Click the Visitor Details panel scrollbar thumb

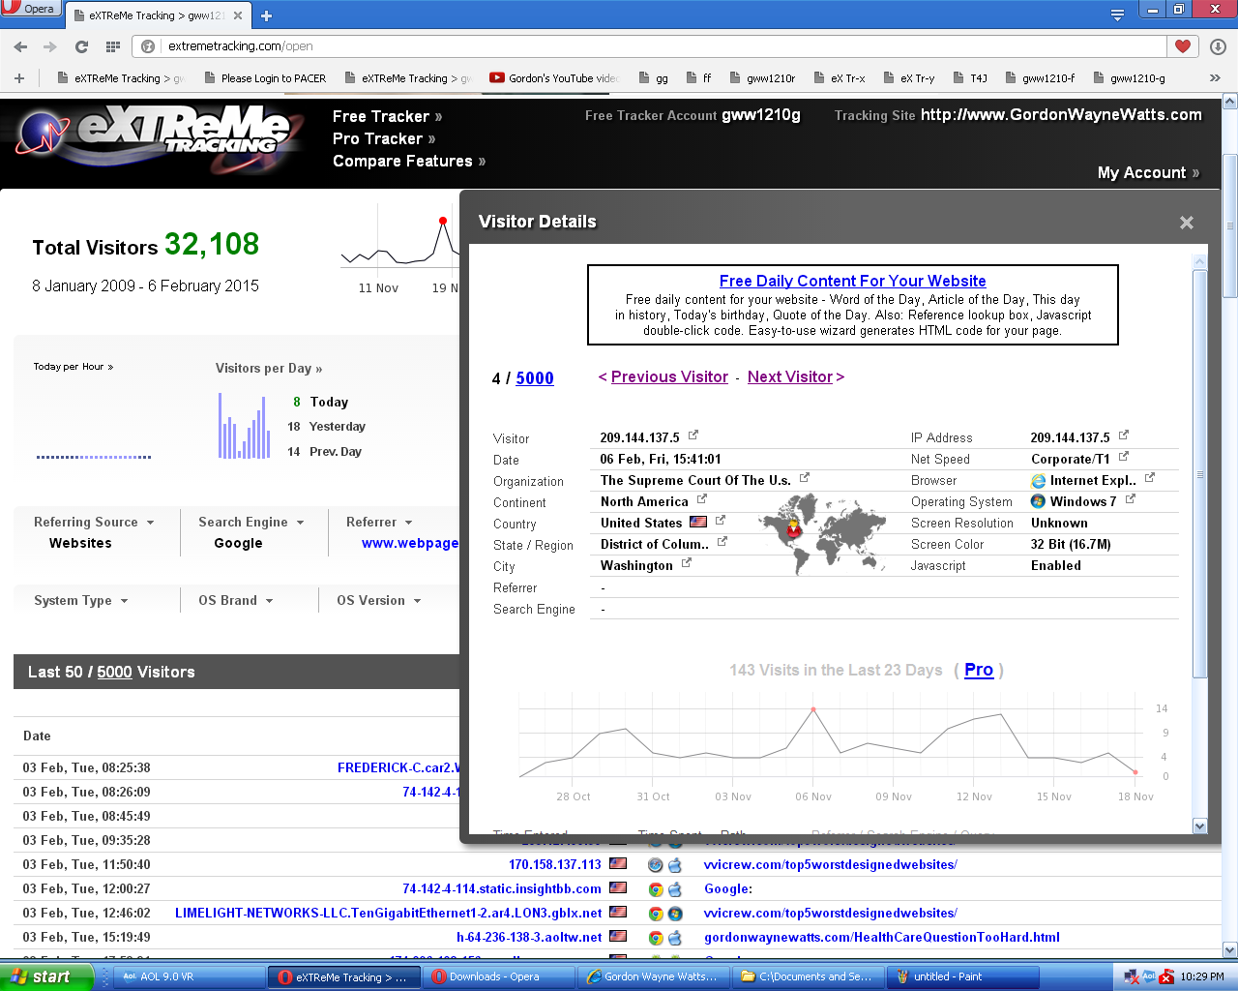tap(1199, 474)
